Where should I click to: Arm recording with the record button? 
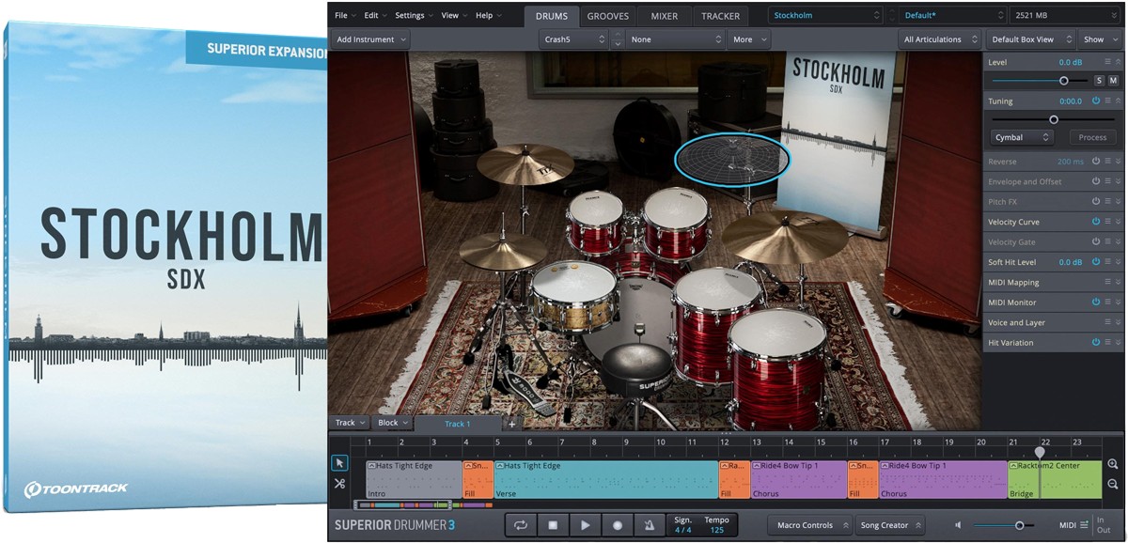617,525
